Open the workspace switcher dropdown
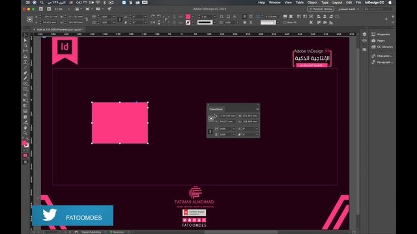The image size is (417, 234). point(349,9)
